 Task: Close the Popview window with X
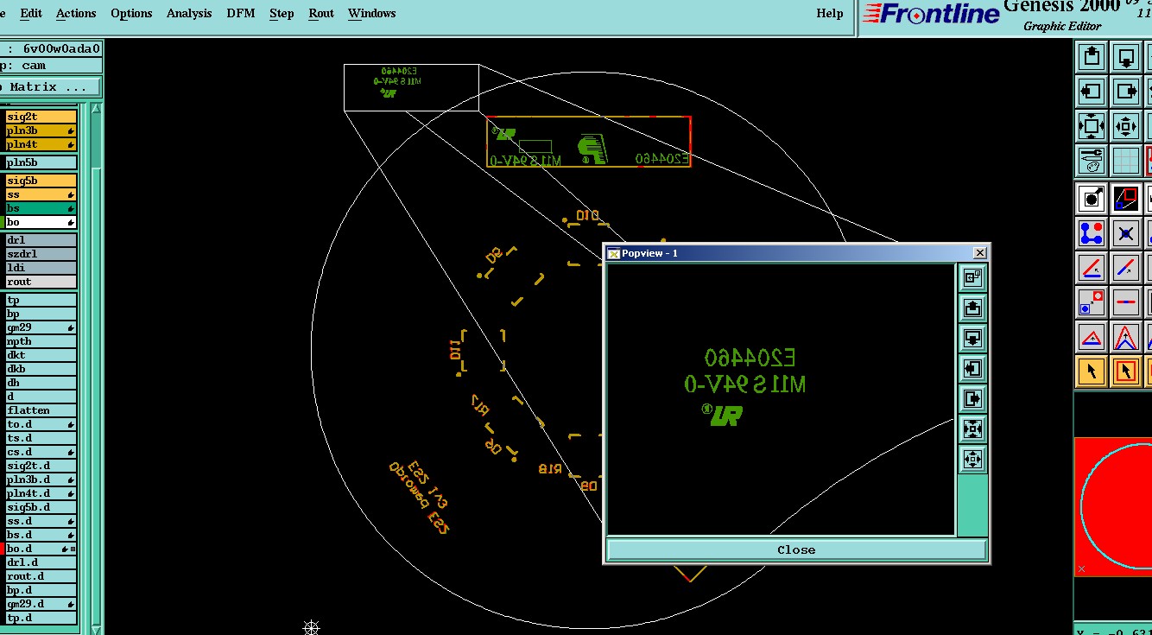click(x=979, y=253)
